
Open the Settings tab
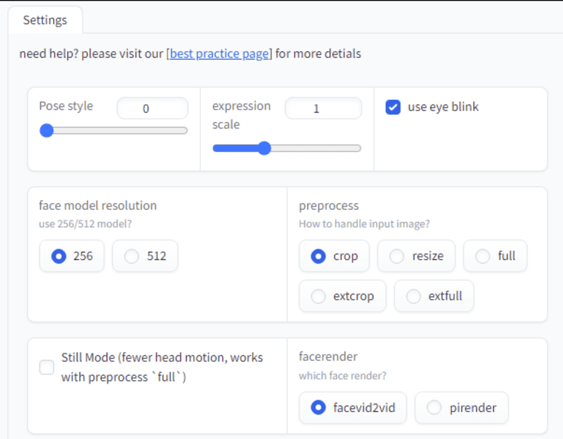[x=45, y=20]
